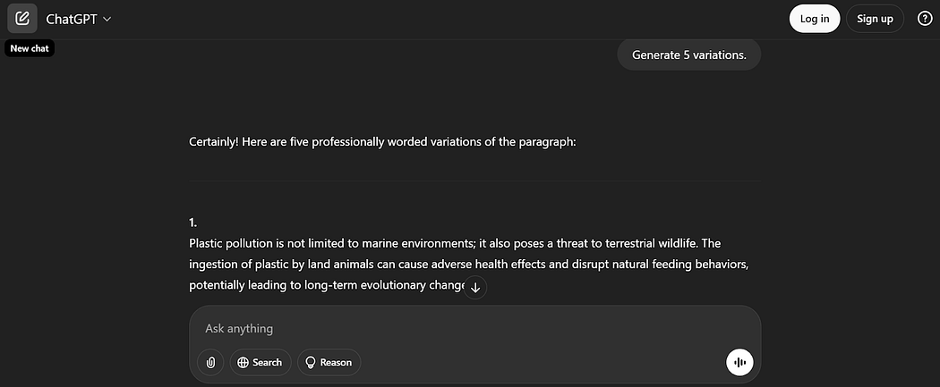The height and width of the screenshot is (387, 940).
Task: Click the globe icon inside Search
Action: [x=243, y=363]
